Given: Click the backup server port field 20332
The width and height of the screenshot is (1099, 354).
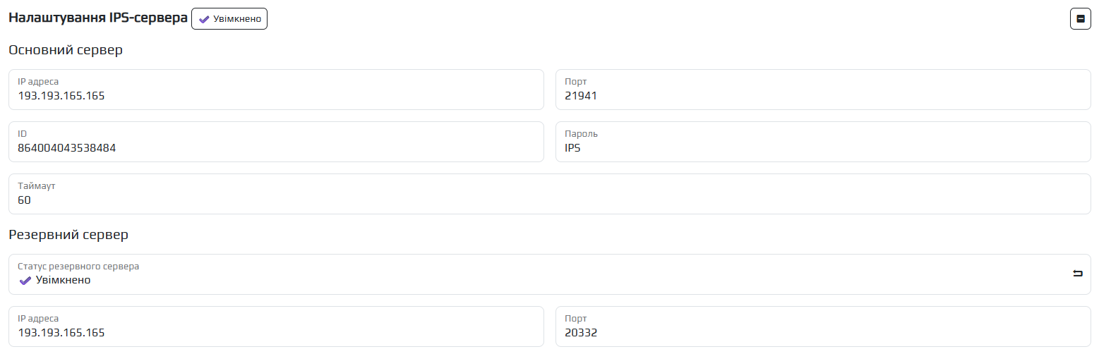Looking at the screenshot, I should coord(823,326).
